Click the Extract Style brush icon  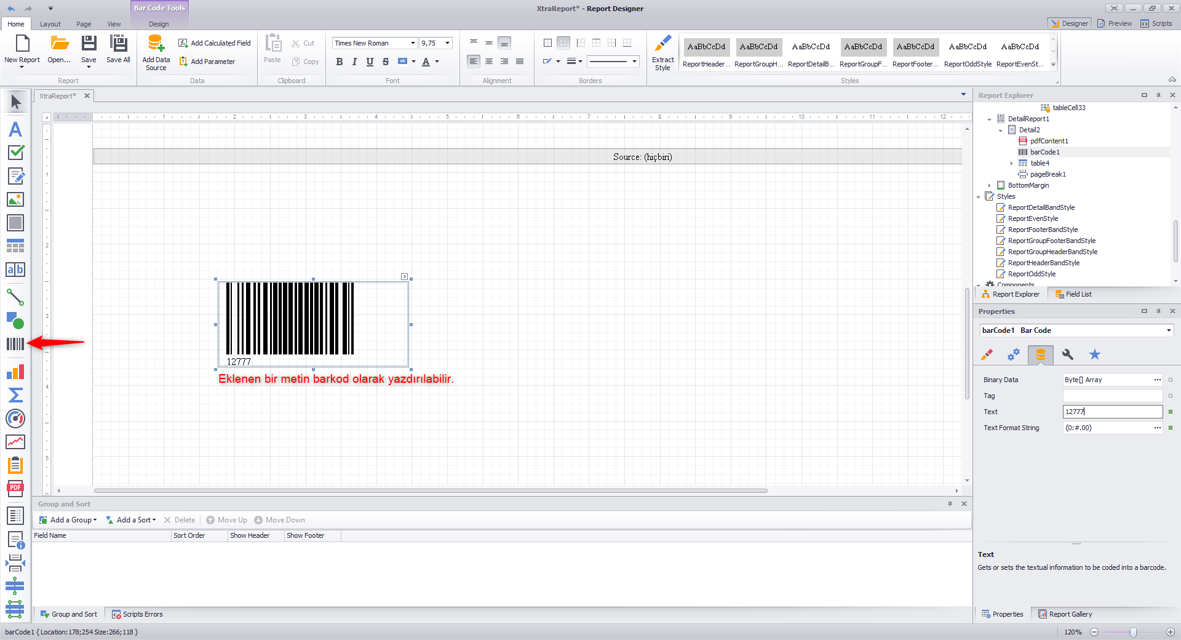tap(662, 44)
